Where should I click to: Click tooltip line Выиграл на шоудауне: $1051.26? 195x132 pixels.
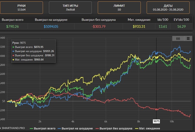33,51
